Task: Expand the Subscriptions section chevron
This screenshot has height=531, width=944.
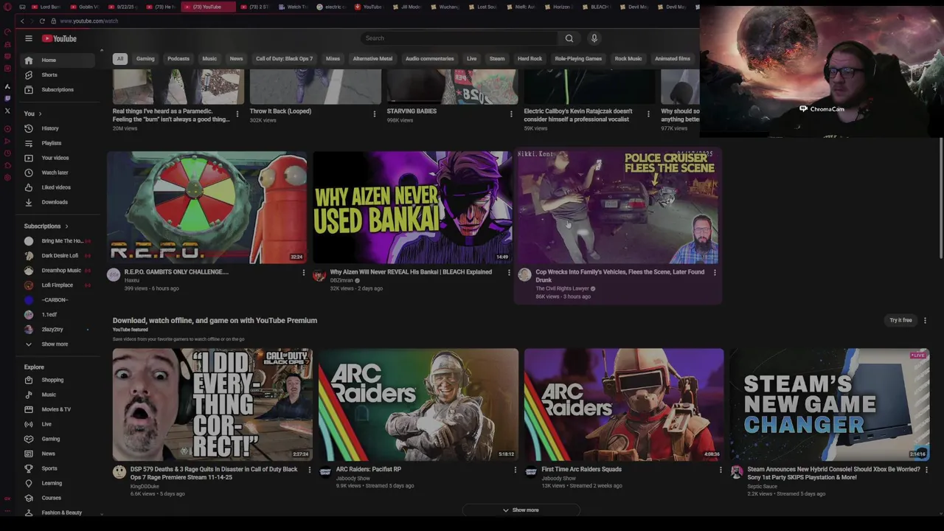Action: pyautogui.click(x=66, y=226)
